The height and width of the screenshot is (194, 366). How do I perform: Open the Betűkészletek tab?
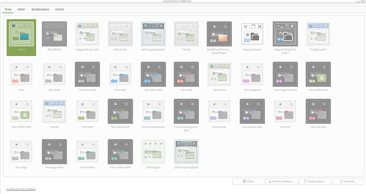point(40,10)
